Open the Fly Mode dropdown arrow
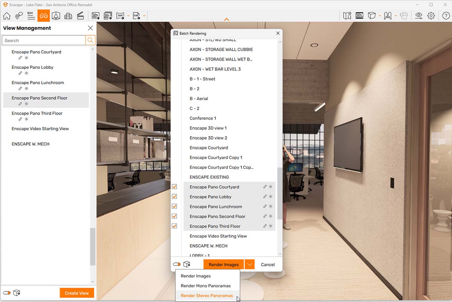 click(395, 16)
